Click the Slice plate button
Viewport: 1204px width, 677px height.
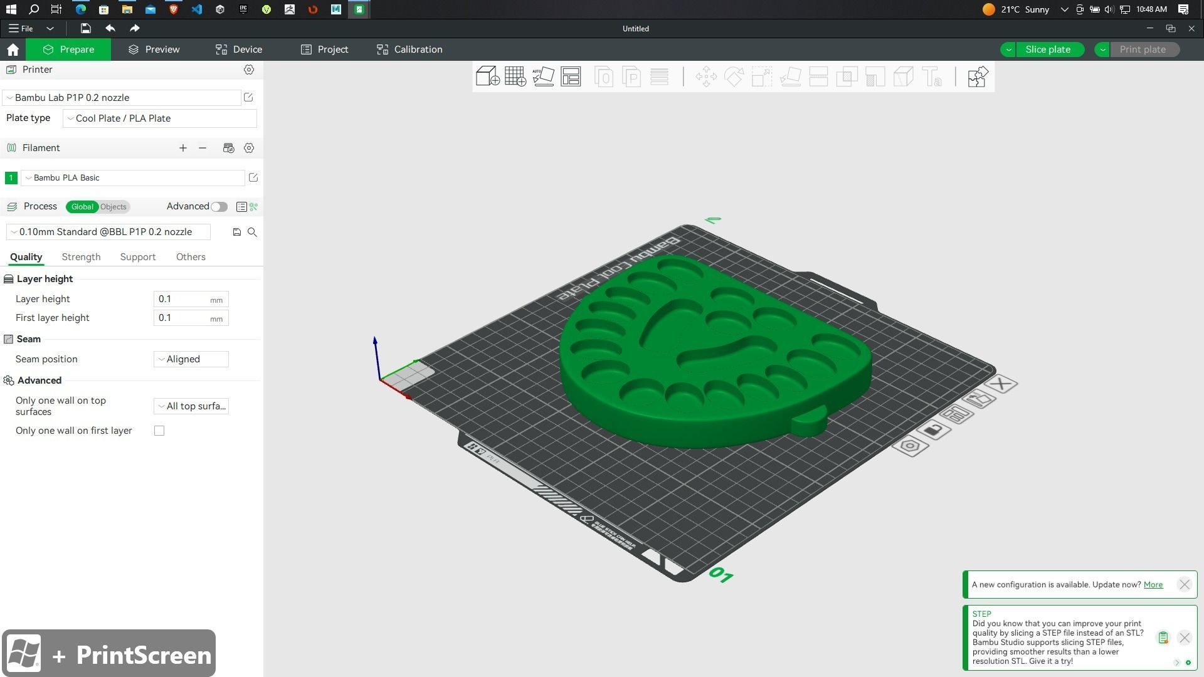coord(1047,50)
